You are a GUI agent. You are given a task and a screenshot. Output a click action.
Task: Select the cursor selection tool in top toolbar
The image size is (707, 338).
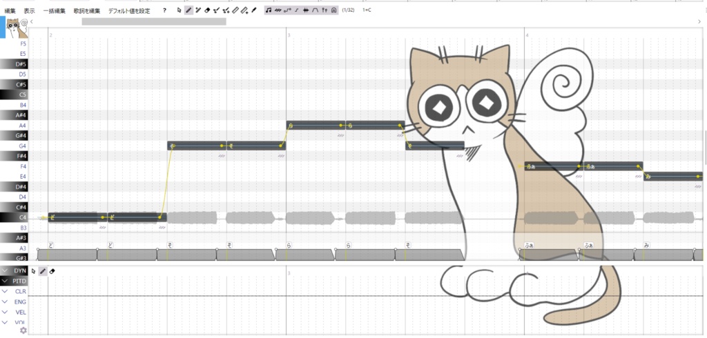tap(180, 10)
